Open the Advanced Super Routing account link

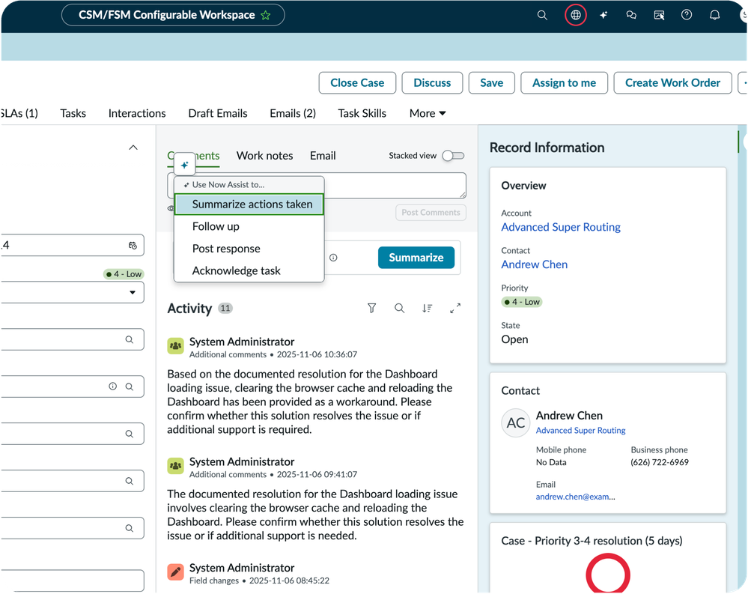(561, 227)
